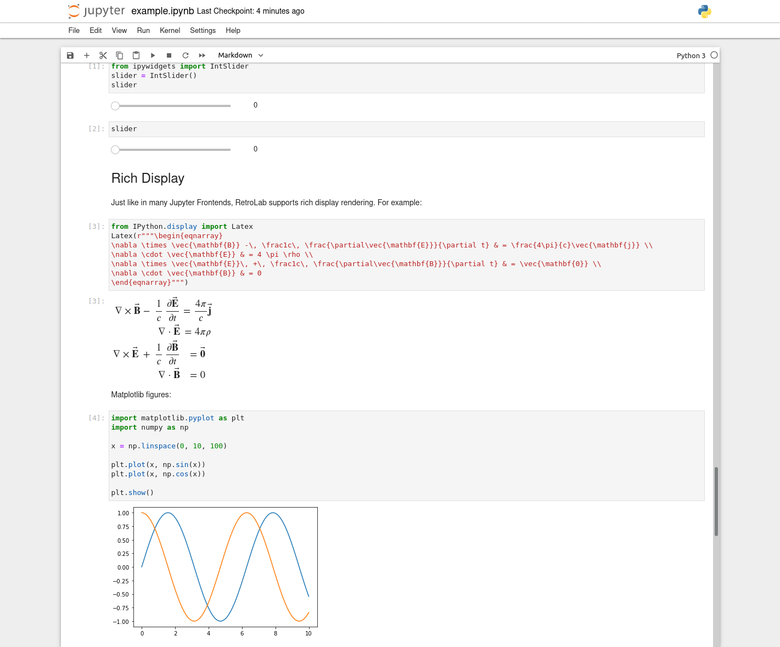The width and height of the screenshot is (780, 647).
Task: Click the second slider handle under cell 2
Action: tap(115, 150)
